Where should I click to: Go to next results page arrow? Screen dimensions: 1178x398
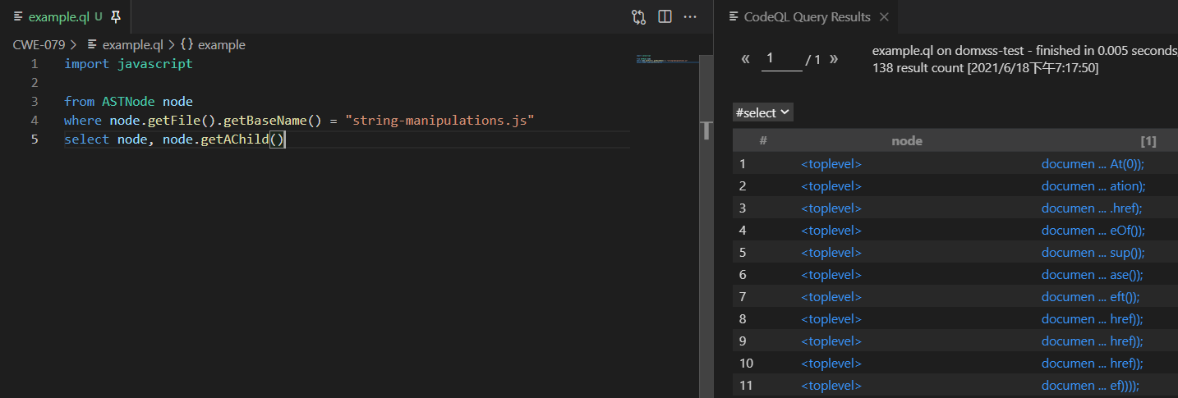pyautogui.click(x=834, y=59)
